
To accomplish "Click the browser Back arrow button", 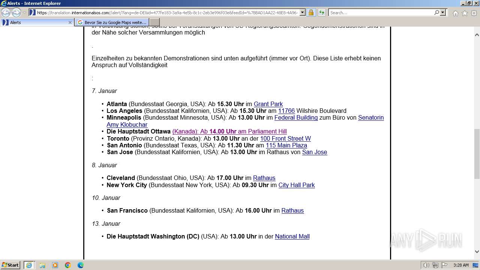I will tap(6, 12).
